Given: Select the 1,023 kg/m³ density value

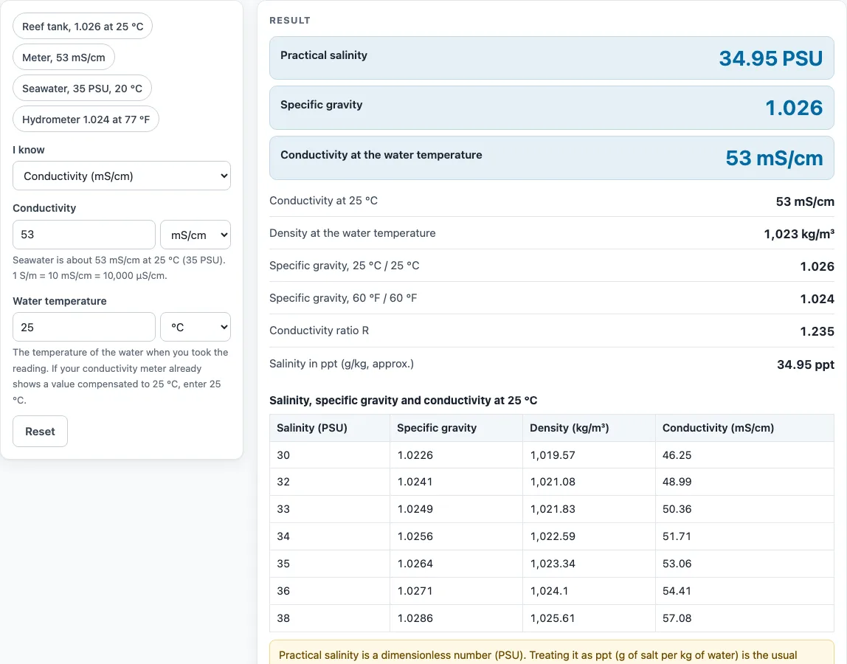Looking at the screenshot, I should tap(799, 234).
